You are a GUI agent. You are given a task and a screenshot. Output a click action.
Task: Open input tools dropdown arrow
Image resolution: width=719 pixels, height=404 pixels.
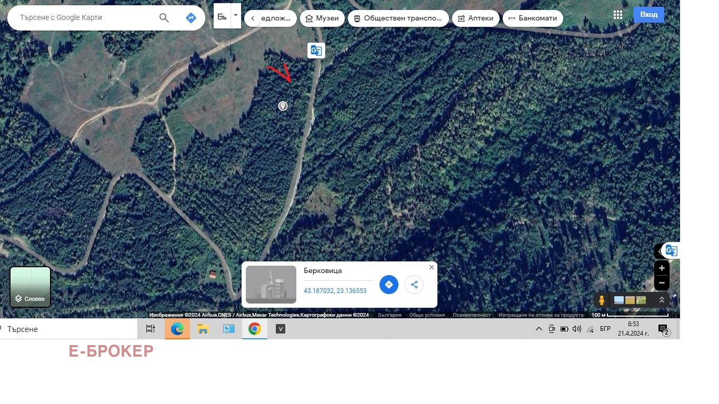pyautogui.click(x=236, y=16)
